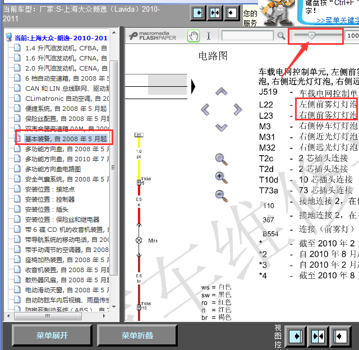Pan the diagram left with the left chevron

(x=205, y=110)
